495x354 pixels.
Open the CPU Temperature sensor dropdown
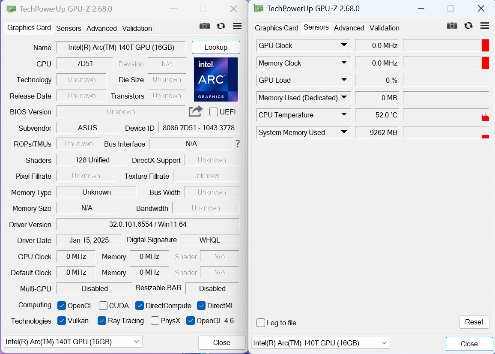click(344, 115)
